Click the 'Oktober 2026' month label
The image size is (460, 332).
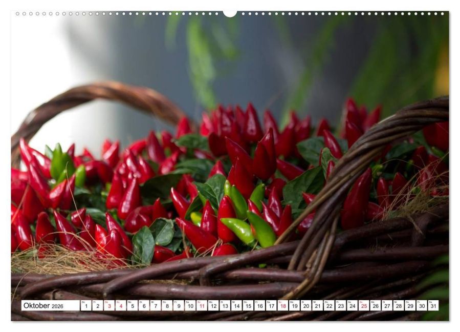(43, 305)
